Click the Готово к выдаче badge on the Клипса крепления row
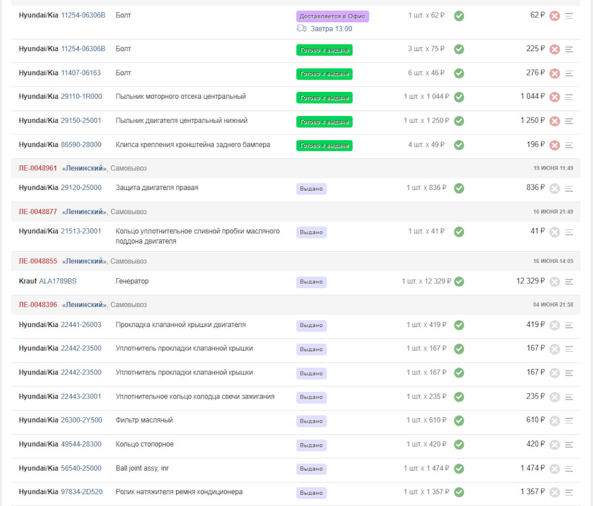The image size is (593, 506). point(324,146)
